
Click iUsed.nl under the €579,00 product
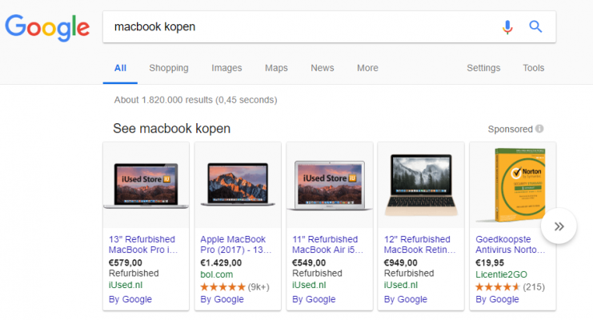pos(125,285)
